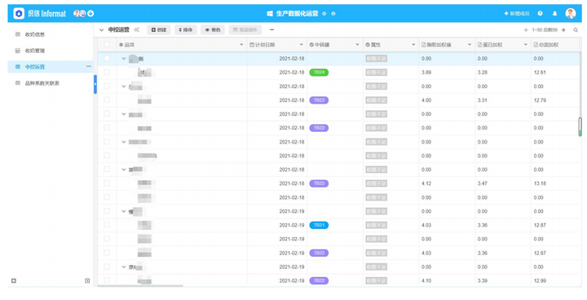Click the add icon at sidebar bottom left
This screenshot has height=300, width=587.
pyautogui.click(x=14, y=281)
